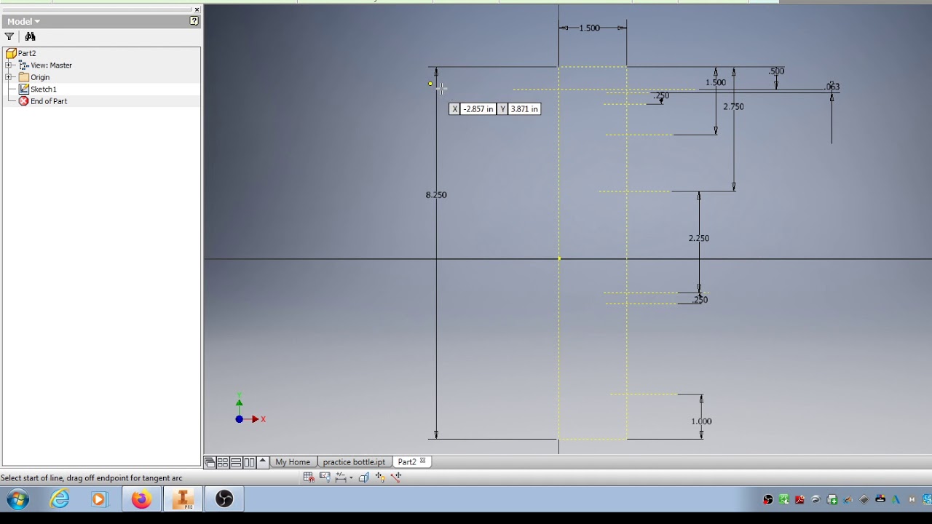The width and height of the screenshot is (932, 524).
Task: Click the printer ink colors tray icon
Action: (x=880, y=499)
